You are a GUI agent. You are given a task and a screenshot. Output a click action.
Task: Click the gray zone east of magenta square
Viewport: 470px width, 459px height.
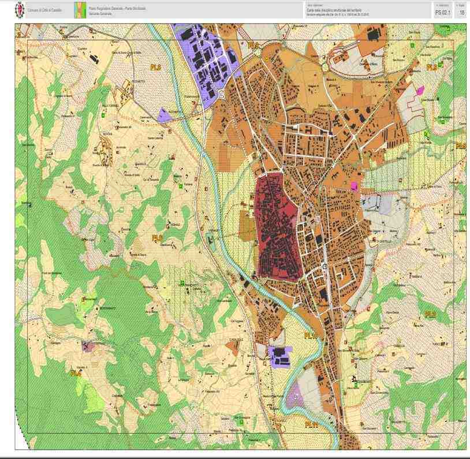tap(378, 204)
